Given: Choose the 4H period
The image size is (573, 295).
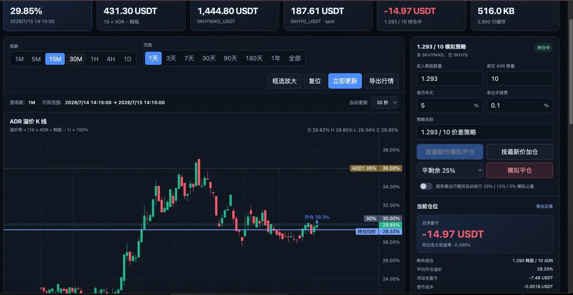Looking at the screenshot, I should [111, 59].
